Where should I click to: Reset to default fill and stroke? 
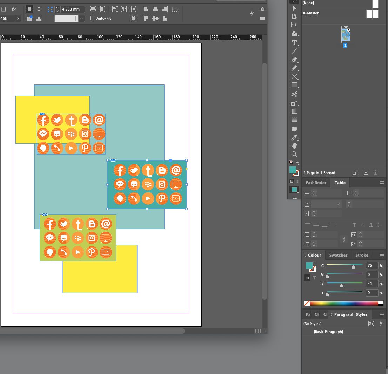pyautogui.click(x=291, y=162)
